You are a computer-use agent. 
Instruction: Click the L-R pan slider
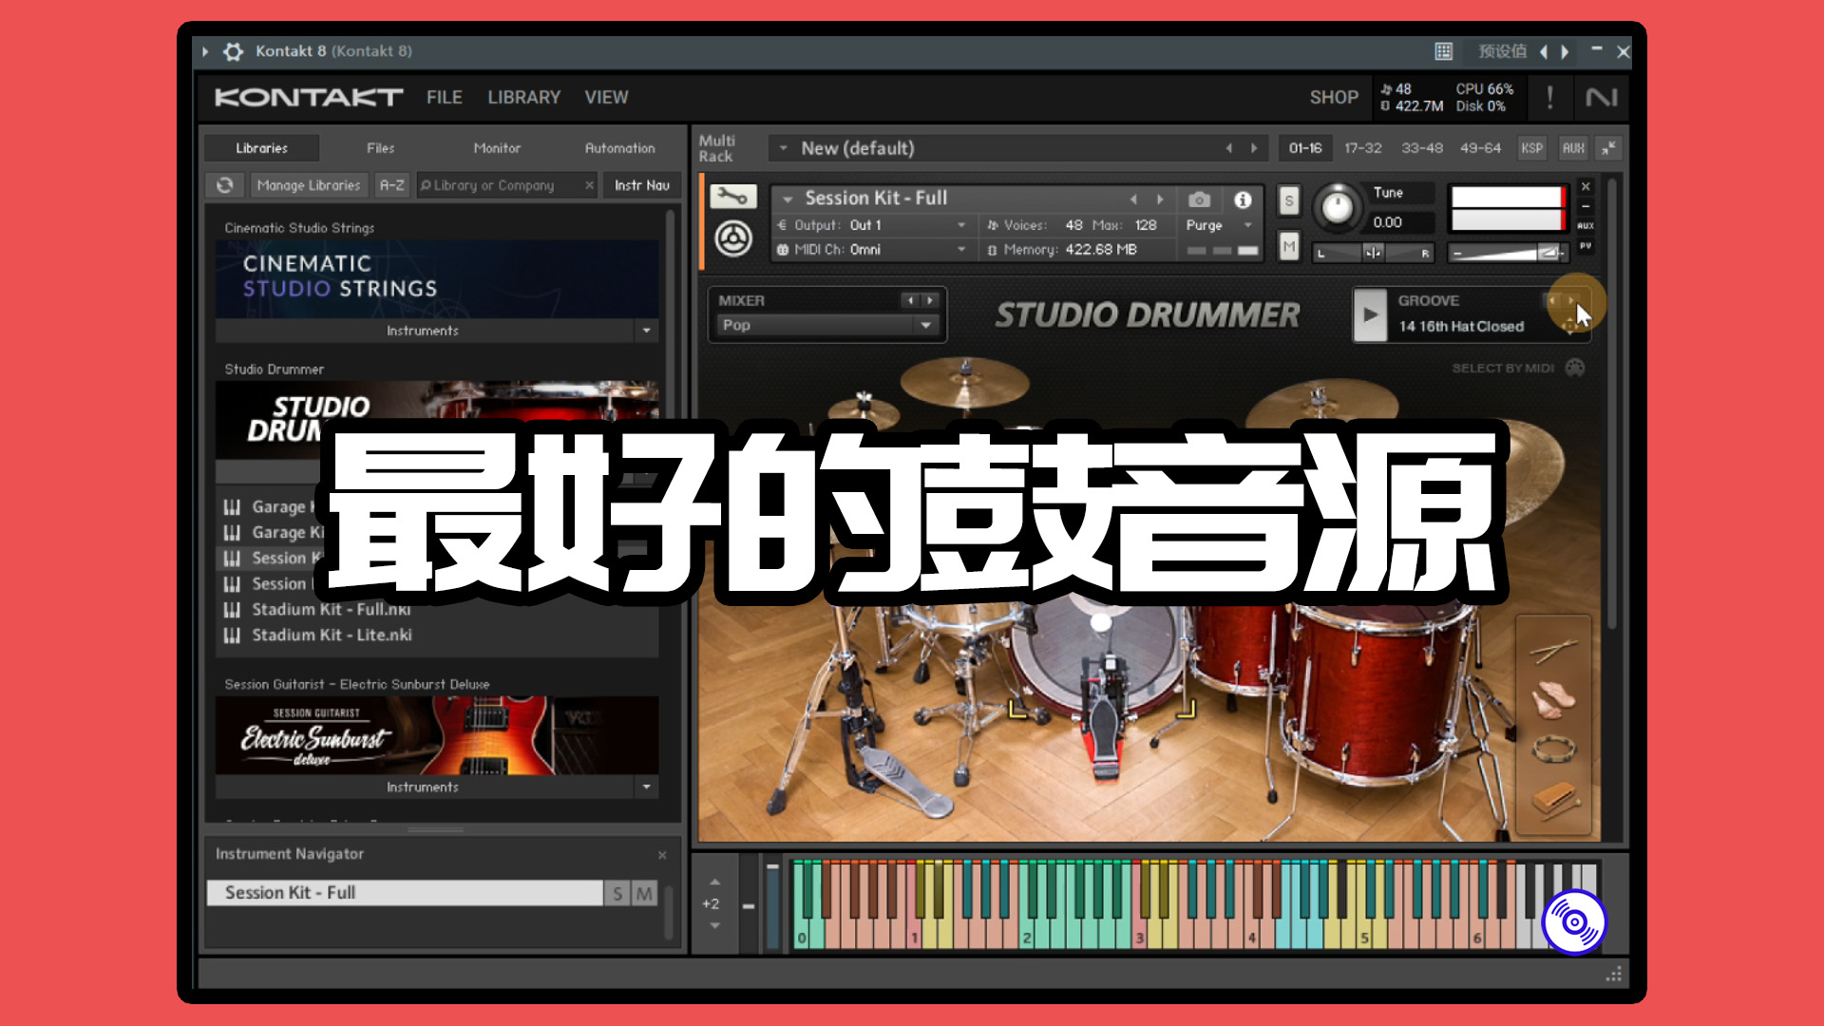pos(1374,253)
